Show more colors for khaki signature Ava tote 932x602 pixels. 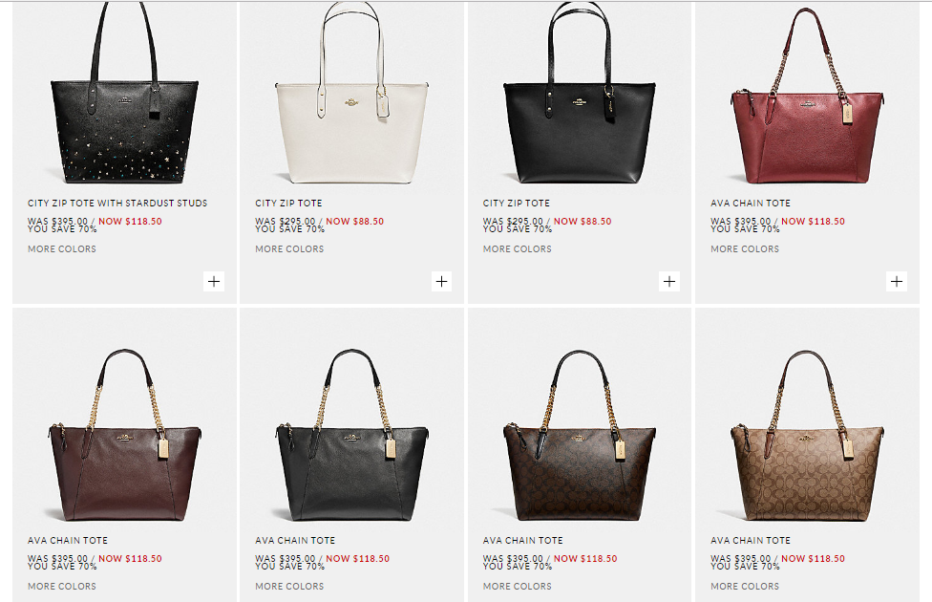745,586
